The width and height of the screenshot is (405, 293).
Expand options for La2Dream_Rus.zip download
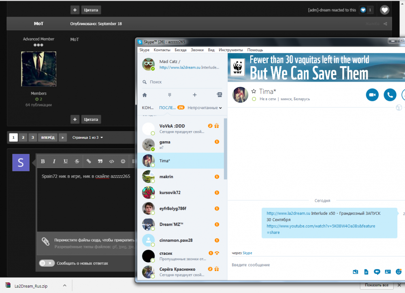pos(64,286)
